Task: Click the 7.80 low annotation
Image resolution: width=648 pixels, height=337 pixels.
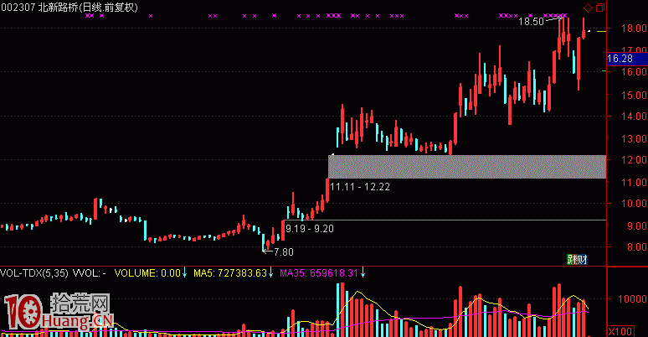Action: click(x=284, y=251)
